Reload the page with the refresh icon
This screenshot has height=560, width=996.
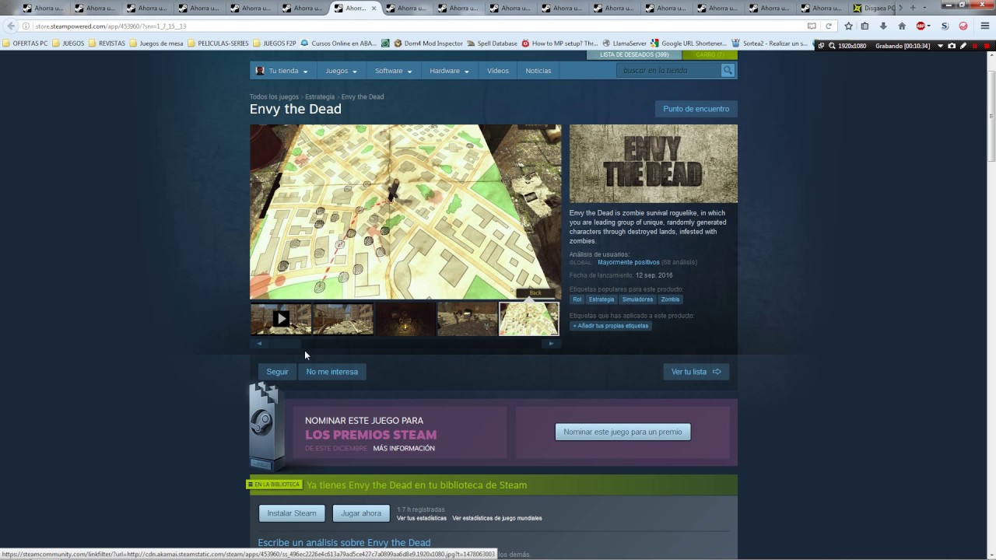pyautogui.click(x=829, y=26)
